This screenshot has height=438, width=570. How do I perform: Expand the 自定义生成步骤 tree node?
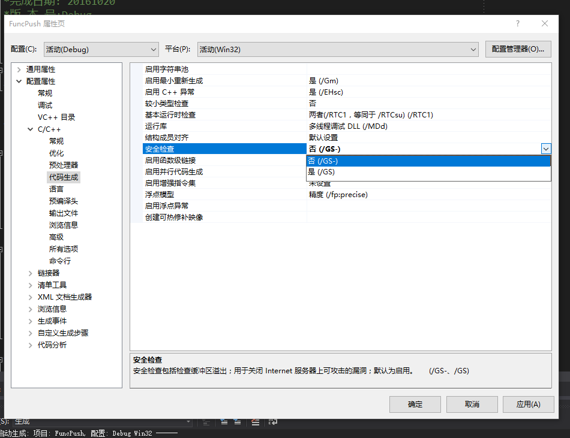pos(31,333)
